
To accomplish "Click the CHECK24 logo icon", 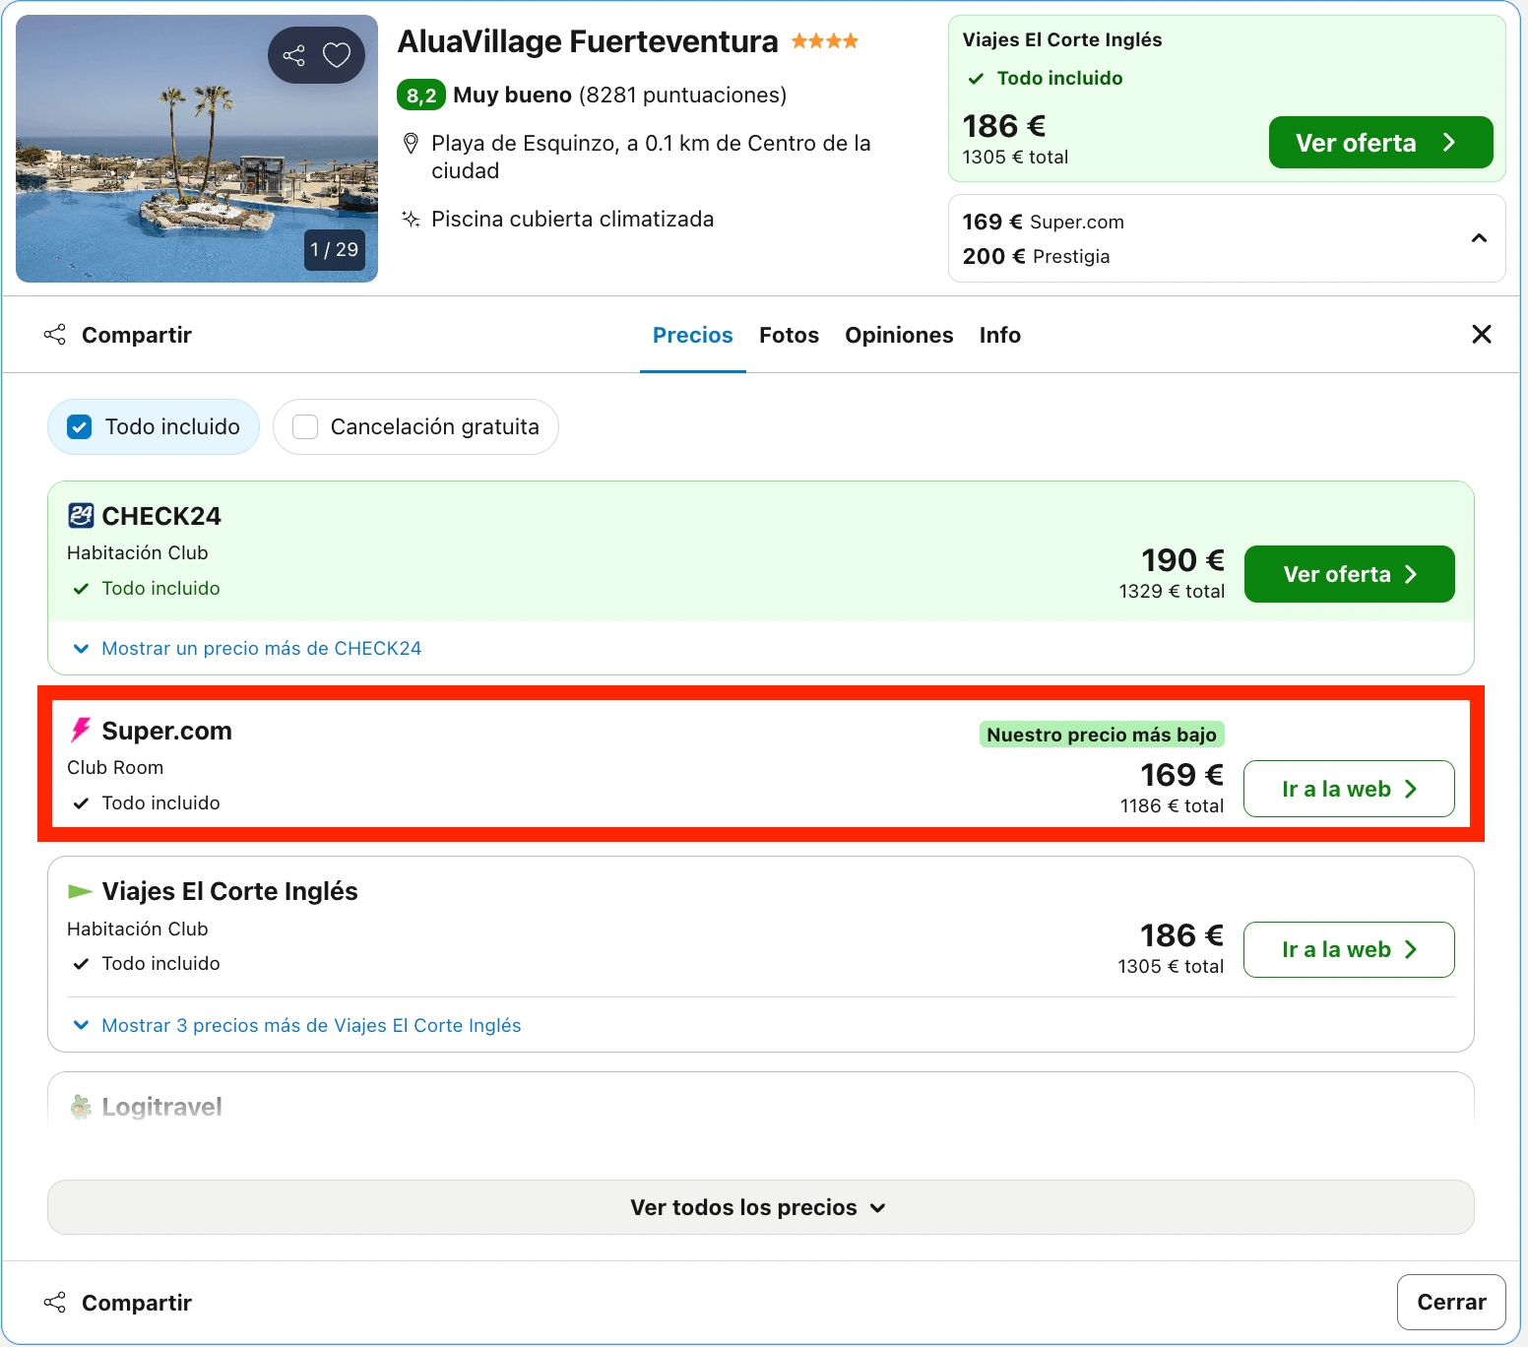I will tap(81, 515).
